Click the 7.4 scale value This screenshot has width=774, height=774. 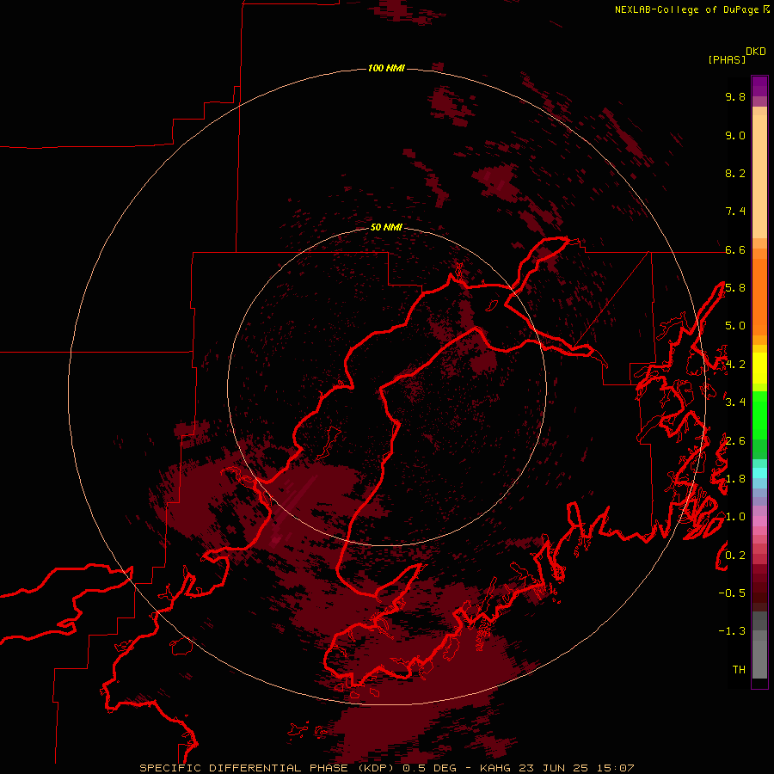tap(735, 212)
